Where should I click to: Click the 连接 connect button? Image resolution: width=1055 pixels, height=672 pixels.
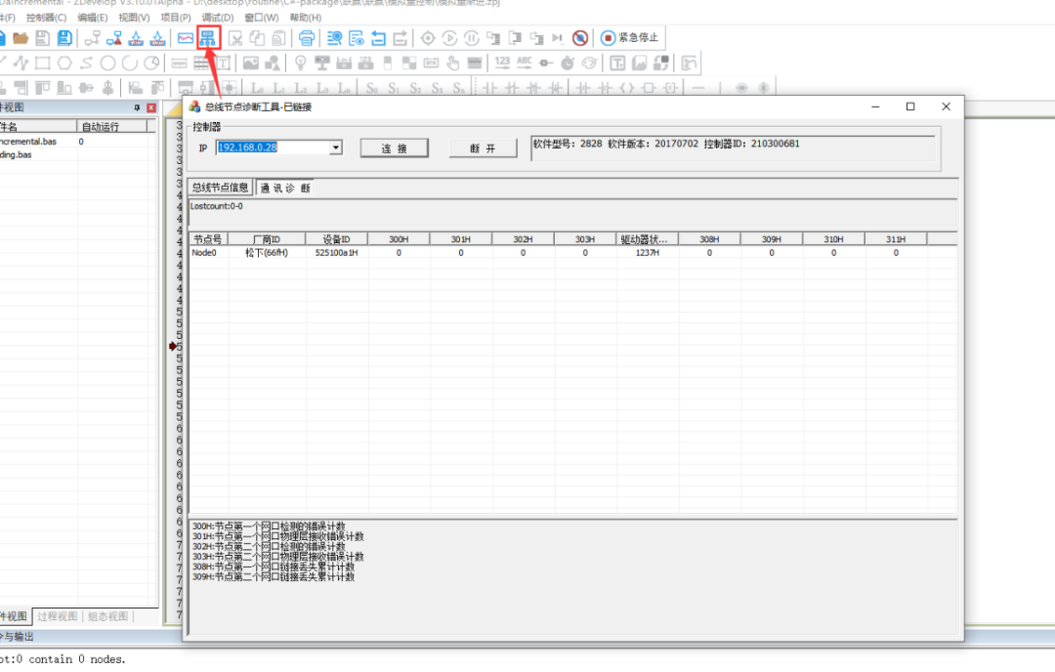click(395, 148)
